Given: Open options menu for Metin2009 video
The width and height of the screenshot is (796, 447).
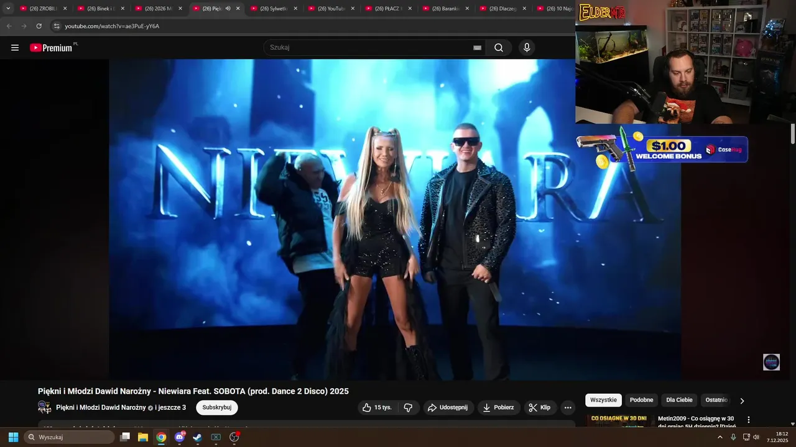Looking at the screenshot, I should pyautogui.click(x=749, y=420).
